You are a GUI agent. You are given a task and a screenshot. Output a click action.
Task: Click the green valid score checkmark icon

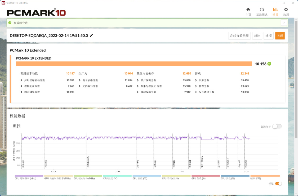[x=10, y=23]
